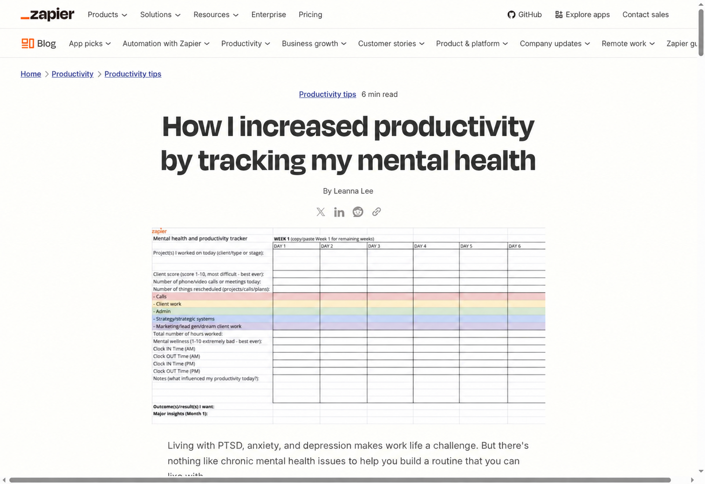Click the Zapier logo
705x484 pixels.
click(x=47, y=14)
